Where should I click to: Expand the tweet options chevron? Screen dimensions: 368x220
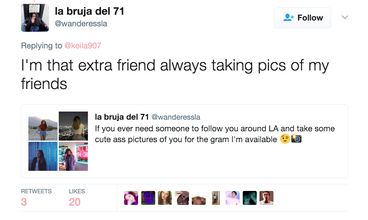pos(345,17)
